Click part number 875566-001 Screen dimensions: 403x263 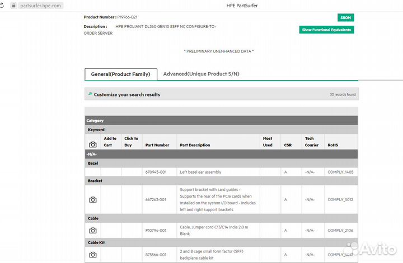(156, 255)
